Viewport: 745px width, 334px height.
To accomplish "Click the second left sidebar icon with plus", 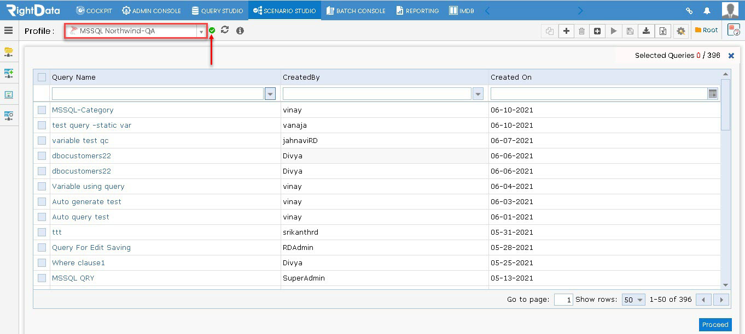I will [9, 73].
